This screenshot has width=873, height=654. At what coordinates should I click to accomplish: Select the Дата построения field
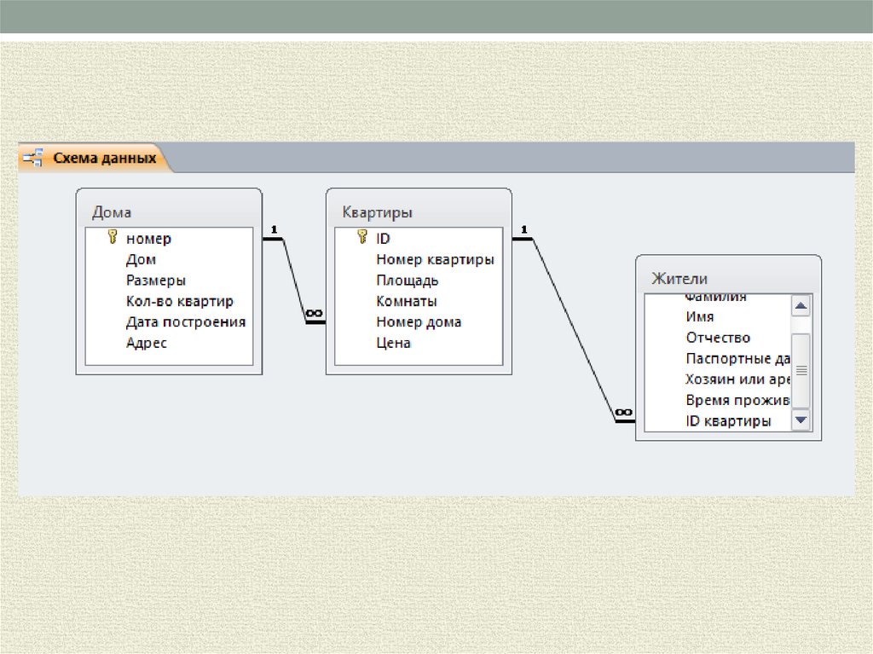pyautogui.click(x=185, y=321)
